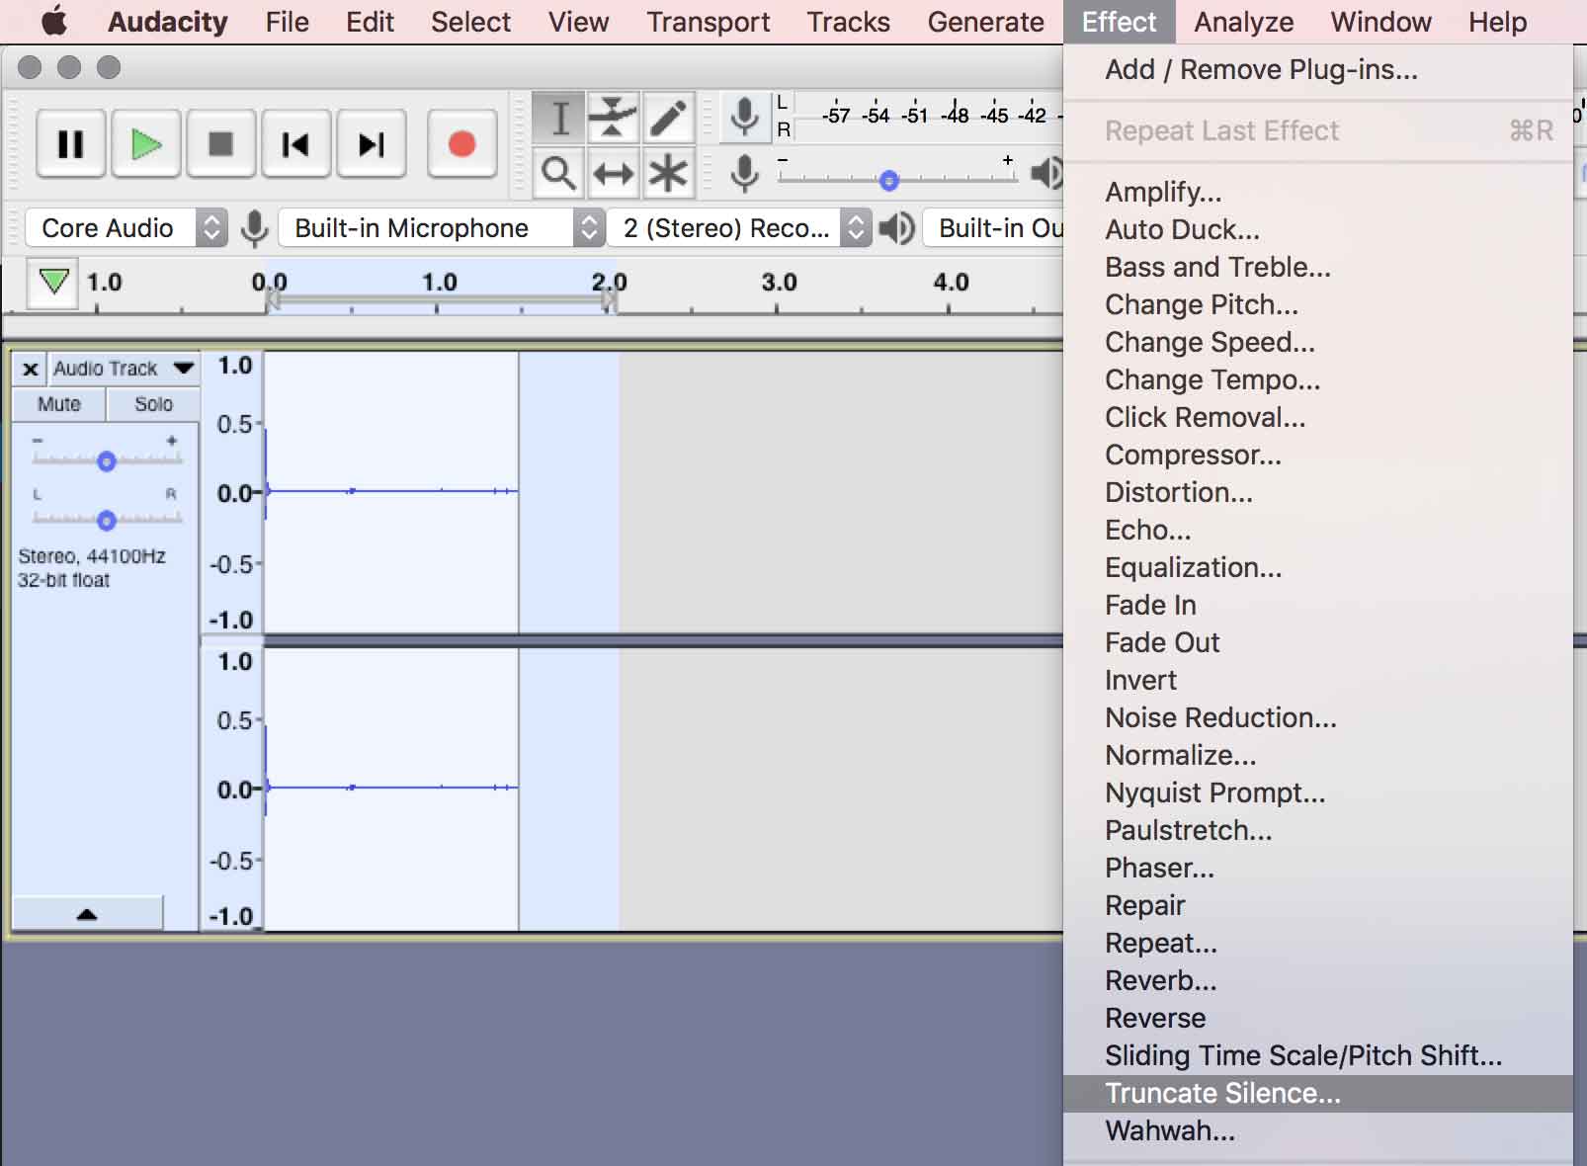Viewport: 1587px width, 1166px height.
Task: Click the microphone icon beside Built-in Microphone
Action: pyautogui.click(x=255, y=228)
